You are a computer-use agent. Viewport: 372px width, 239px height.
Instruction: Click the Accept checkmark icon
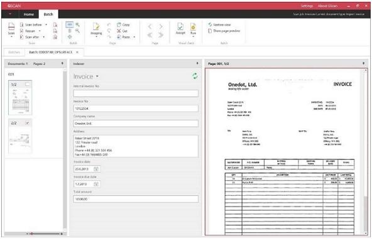point(180,26)
